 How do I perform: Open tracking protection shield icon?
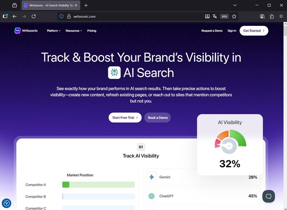pyautogui.click(x=61, y=16)
